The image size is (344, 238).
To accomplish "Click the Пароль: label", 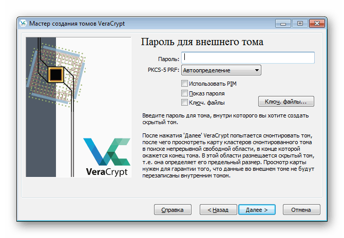I will (168, 59).
